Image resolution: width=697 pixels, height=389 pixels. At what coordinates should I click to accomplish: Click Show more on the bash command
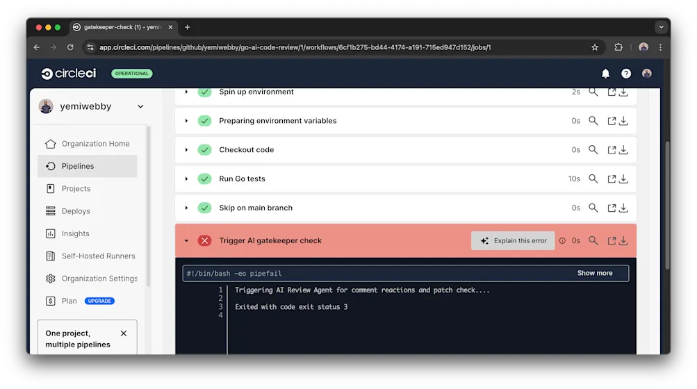[595, 273]
